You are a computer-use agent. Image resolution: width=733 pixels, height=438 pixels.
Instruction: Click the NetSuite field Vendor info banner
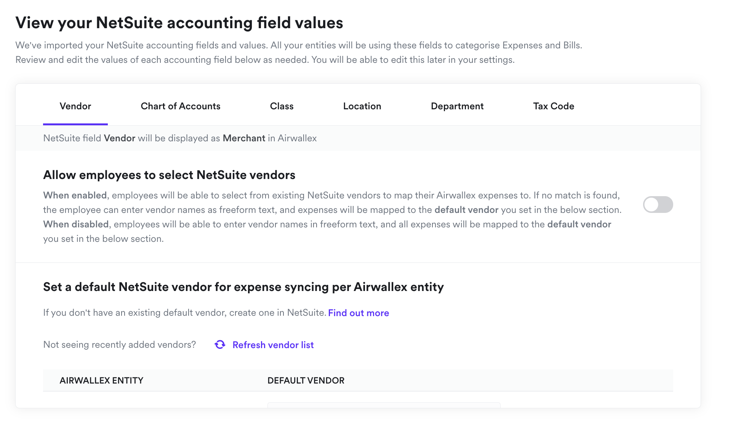(179, 138)
